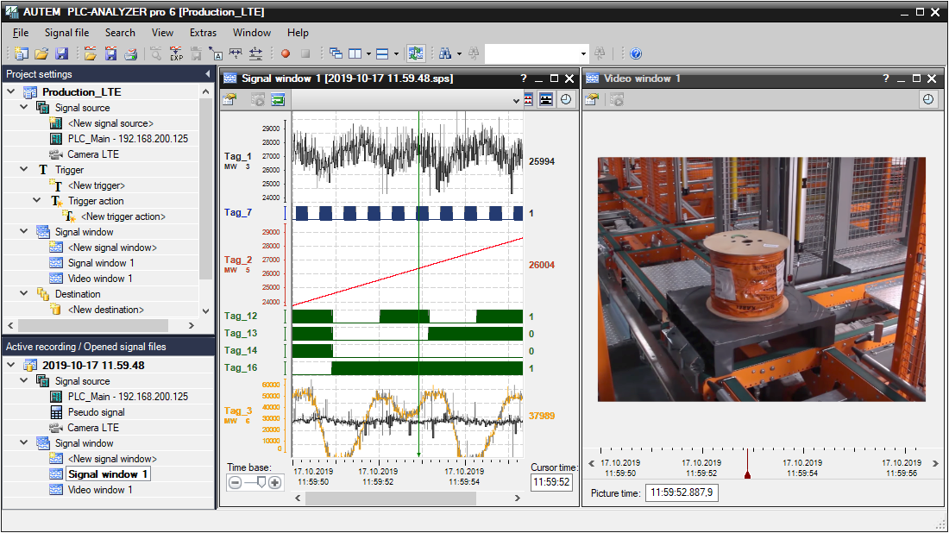
Task: Open the signal selection dropdown in Signal window 1
Action: pyautogui.click(x=515, y=99)
